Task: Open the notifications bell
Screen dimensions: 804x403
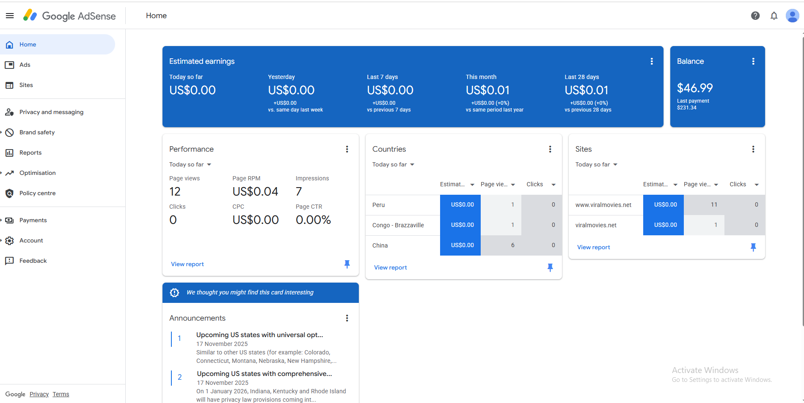Action: click(x=774, y=16)
